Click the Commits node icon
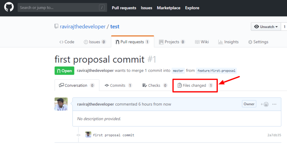Screen dimensions: 287x147 (x=107, y=85)
